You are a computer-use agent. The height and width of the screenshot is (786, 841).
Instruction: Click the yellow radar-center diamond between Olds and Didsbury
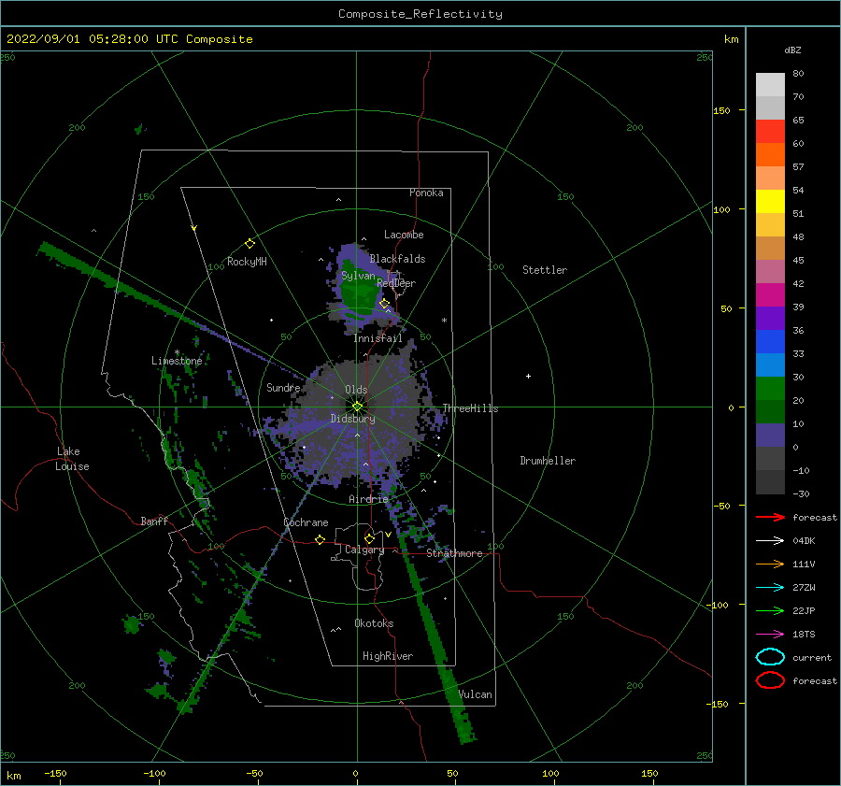(x=357, y=407)
